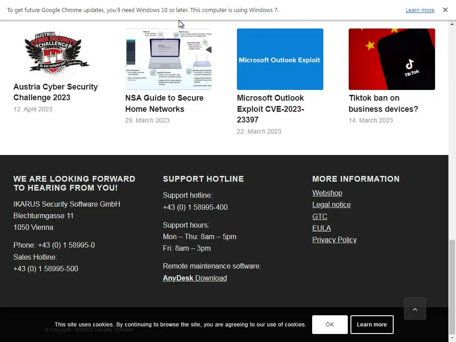Open Learn more link in Chrome update bar
Image resolution: width=456 pixels, height=342 pixels.
419,10
